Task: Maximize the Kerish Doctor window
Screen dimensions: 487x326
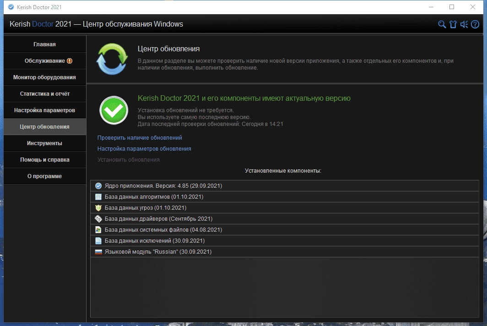Action: point(452,7)
